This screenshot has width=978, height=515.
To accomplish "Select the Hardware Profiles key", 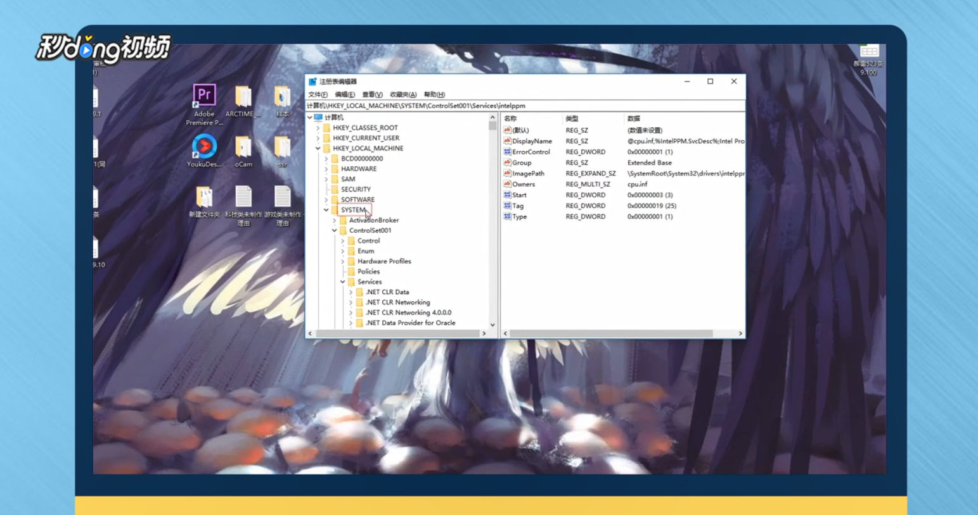I will (x=384, y=261).
